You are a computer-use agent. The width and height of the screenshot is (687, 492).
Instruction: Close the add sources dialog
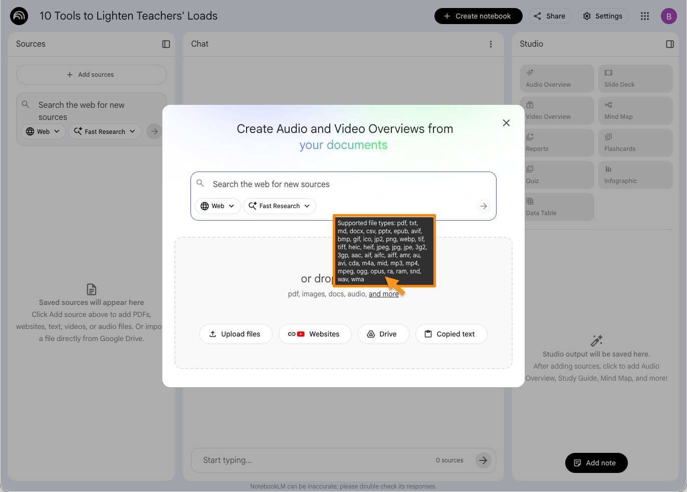click(x=506, y=123)
